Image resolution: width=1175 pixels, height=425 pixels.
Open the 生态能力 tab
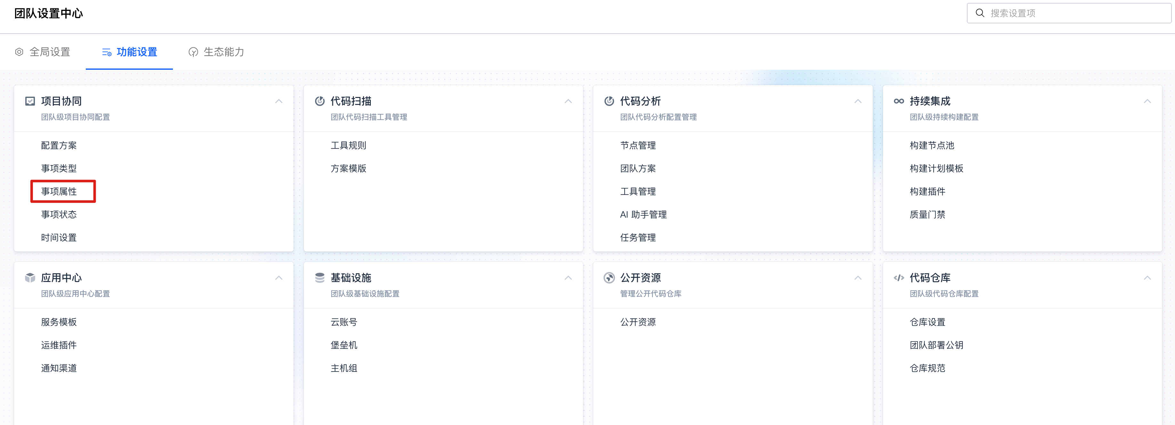pos(216,52)
